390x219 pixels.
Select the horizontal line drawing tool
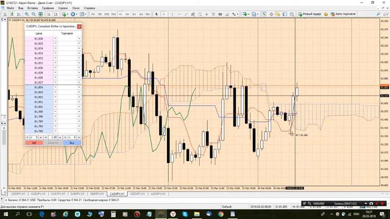tap(179, 14)
